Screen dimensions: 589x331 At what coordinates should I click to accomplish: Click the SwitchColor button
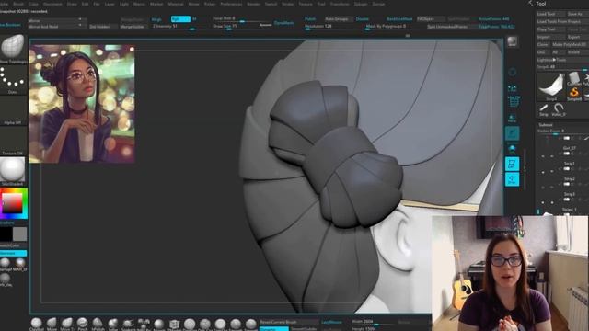coord(13,245)
